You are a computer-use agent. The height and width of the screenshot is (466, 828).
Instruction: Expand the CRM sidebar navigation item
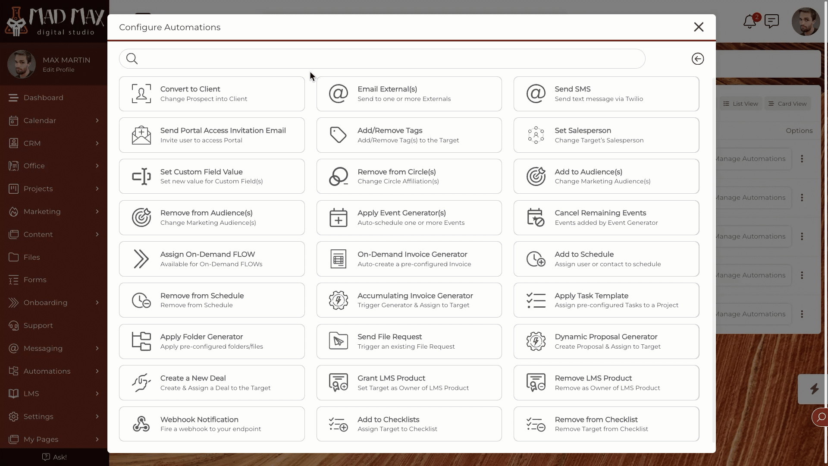click(97, 143)
